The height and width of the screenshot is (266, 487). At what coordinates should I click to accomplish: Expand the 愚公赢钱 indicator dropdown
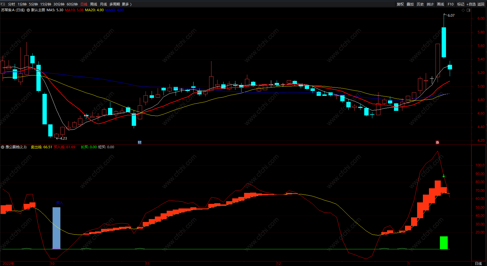(3, 147)
